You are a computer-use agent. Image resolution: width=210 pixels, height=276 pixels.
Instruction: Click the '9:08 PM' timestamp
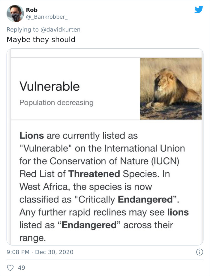[17, 252]
